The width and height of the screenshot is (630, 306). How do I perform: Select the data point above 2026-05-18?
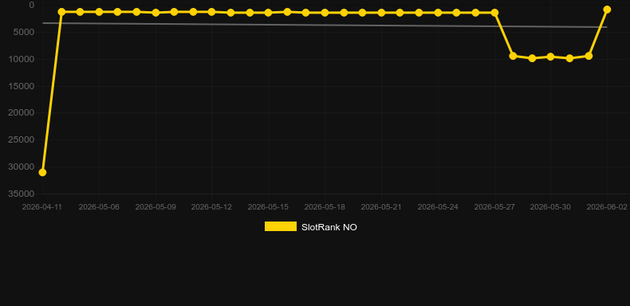coord(325,13)
